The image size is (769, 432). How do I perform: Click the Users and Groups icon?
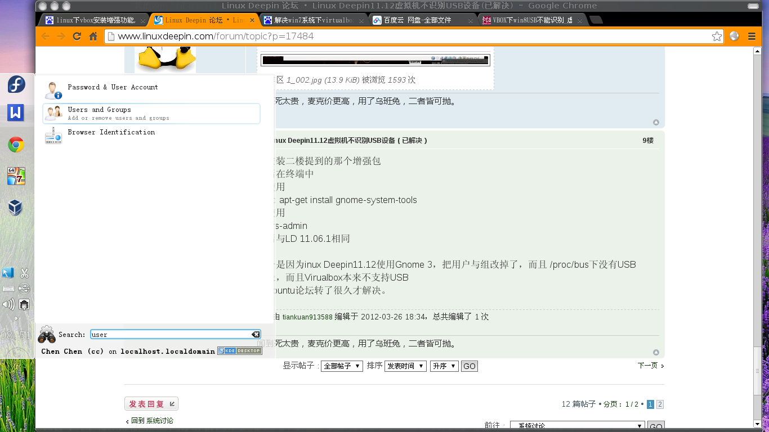(x=53, y=113)
